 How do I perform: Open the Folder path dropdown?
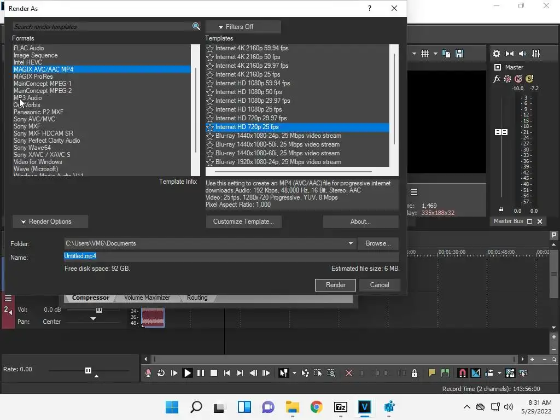[x=351, y=243]
